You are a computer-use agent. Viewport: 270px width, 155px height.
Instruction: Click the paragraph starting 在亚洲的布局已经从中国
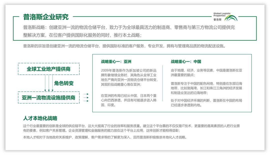click(129, 100)
